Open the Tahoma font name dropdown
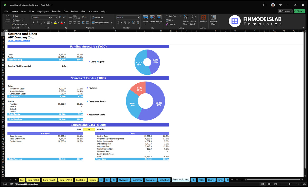 point(49,17)
